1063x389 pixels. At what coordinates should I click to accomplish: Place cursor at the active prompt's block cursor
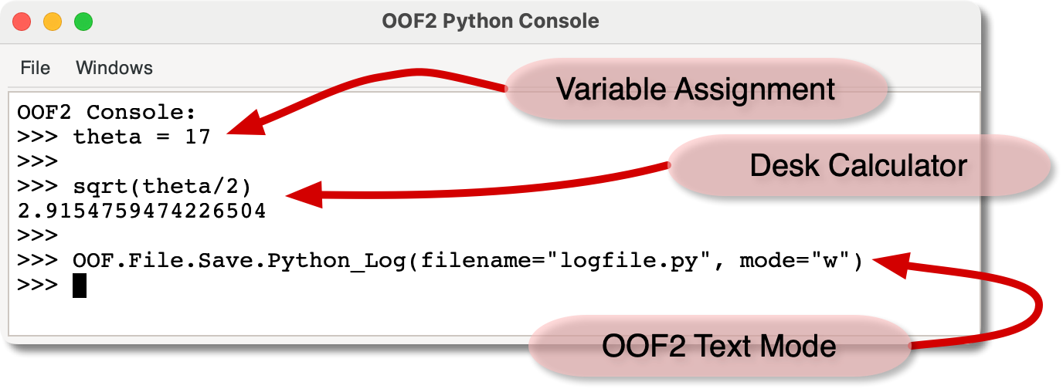click(x=79, y=286)
